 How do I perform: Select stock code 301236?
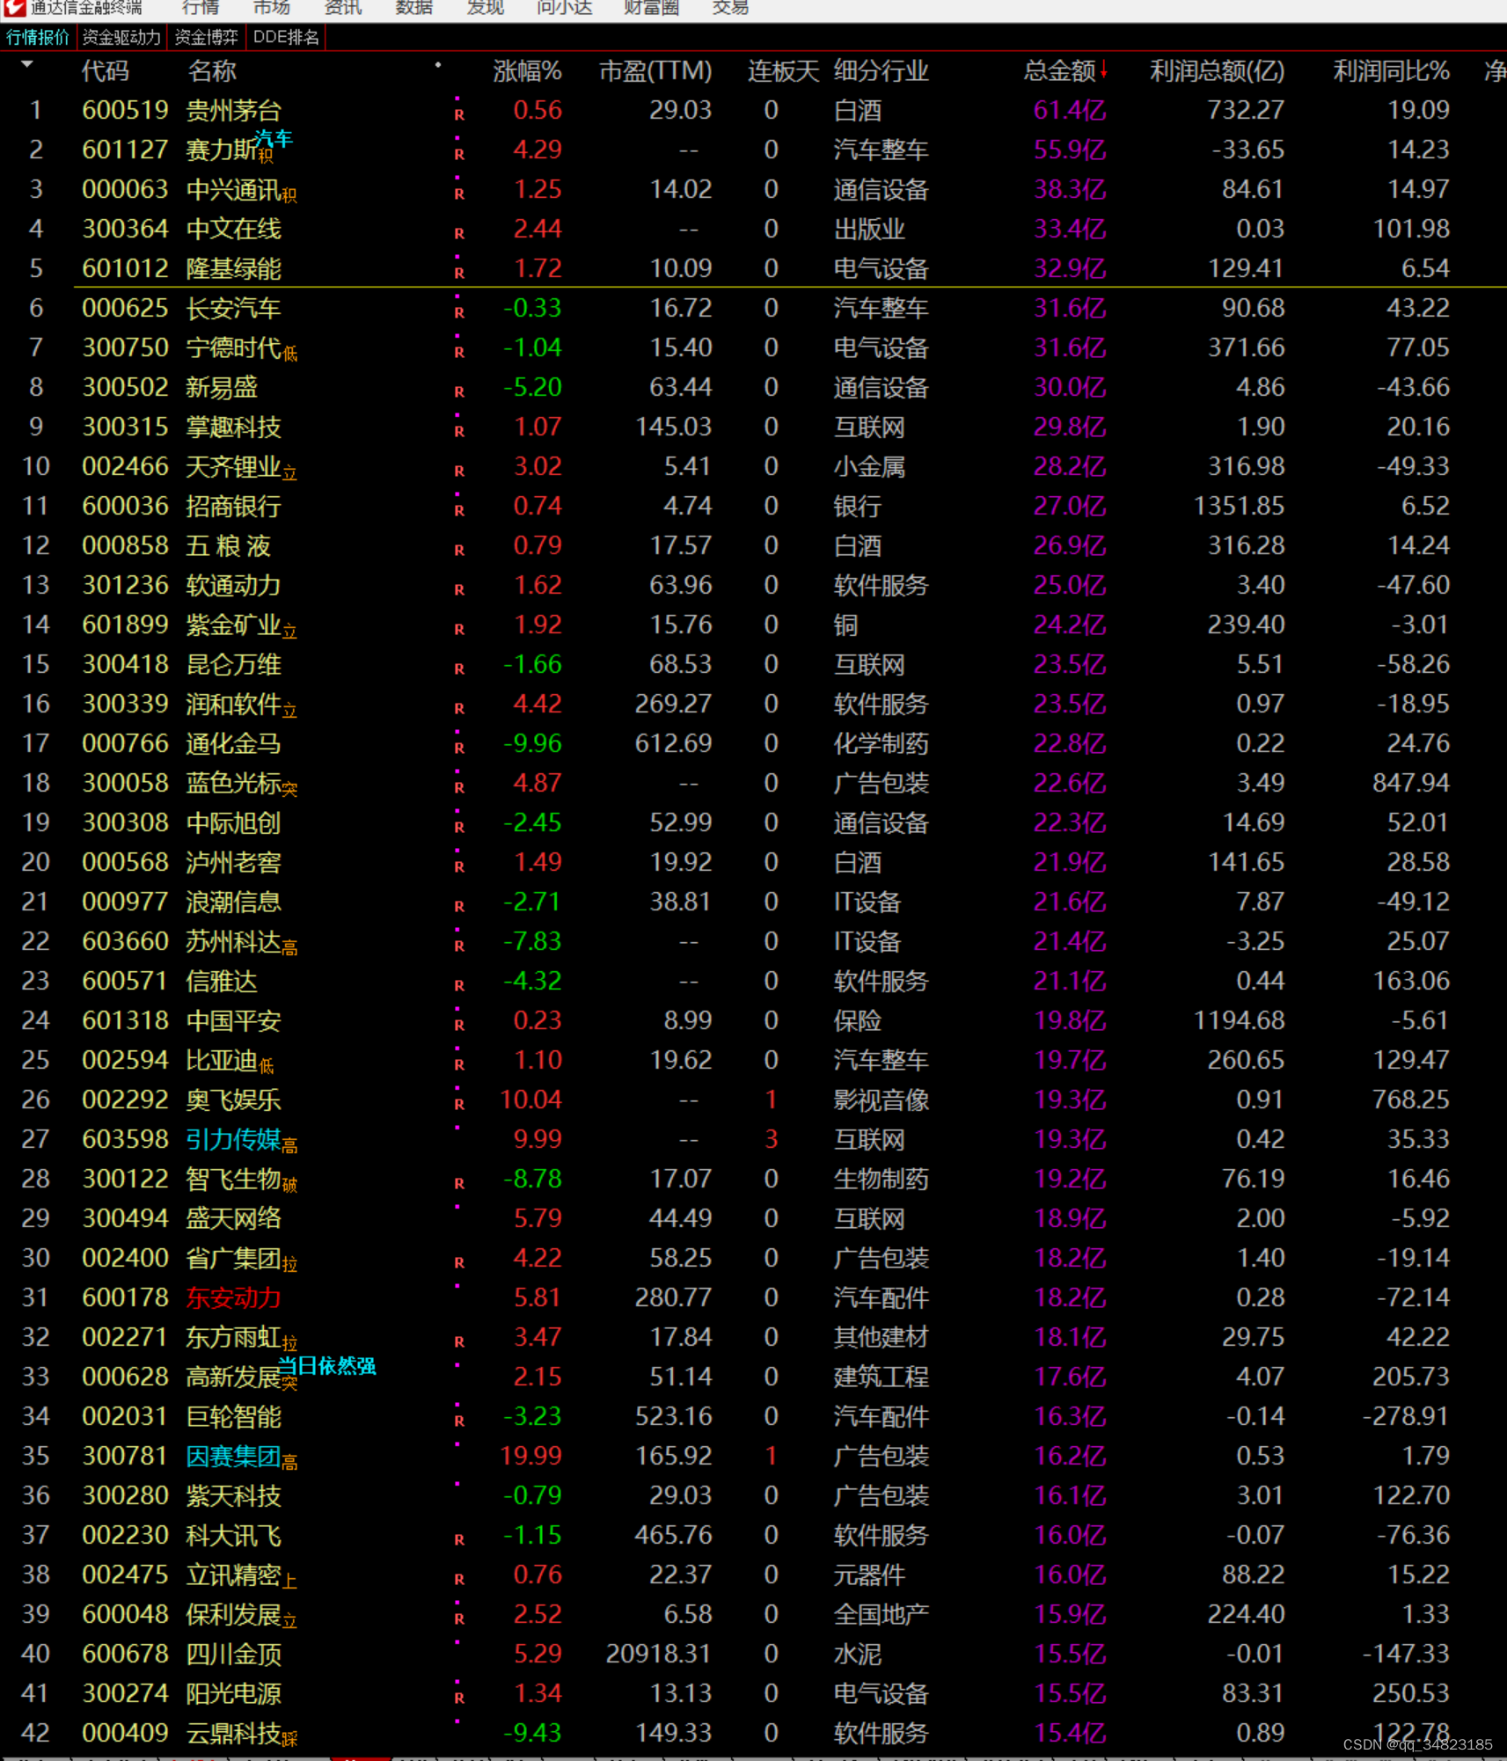[x=125, y=585]
